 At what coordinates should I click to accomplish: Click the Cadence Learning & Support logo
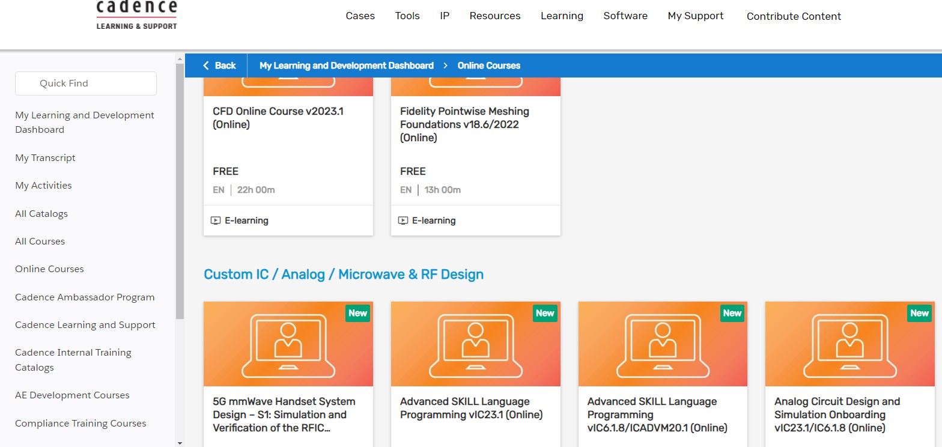(136, 15)
